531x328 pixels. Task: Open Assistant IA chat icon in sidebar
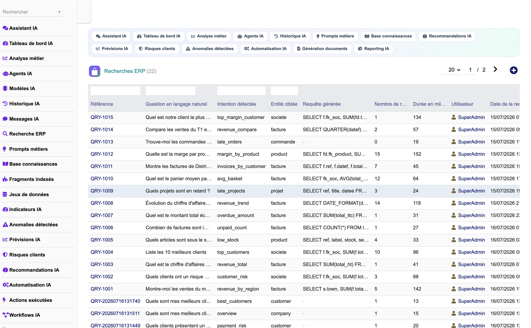pos(5,28)
